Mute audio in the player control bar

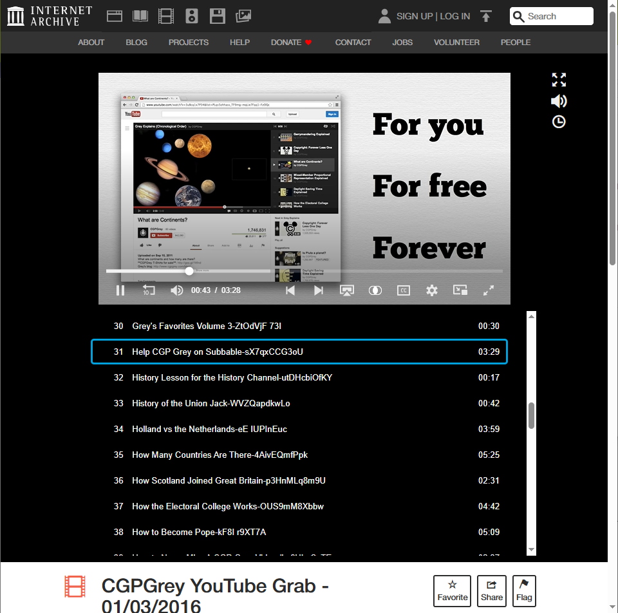(176, 290)
